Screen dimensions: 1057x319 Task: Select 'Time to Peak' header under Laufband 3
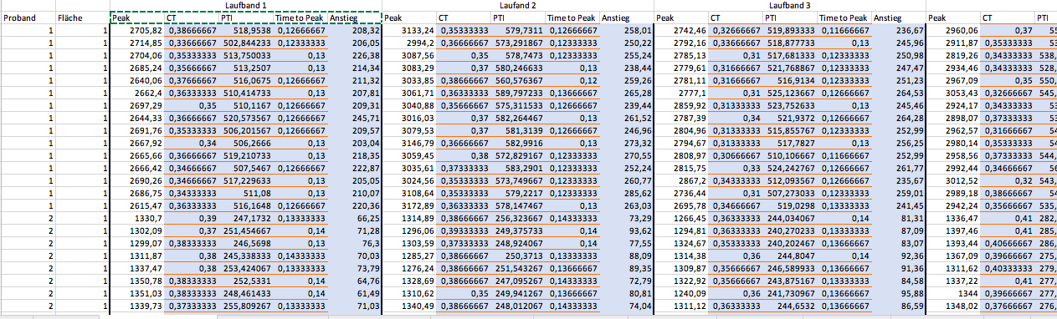click(844, 18)
